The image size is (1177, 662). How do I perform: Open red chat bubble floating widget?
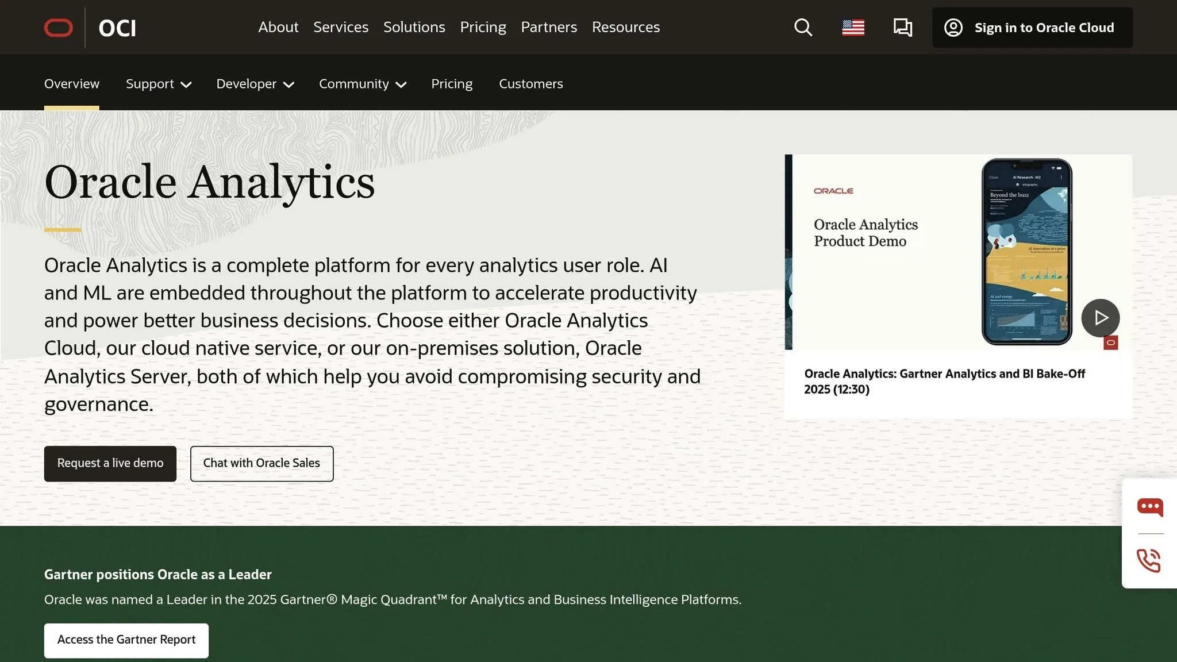click(x=1149, y=507)
